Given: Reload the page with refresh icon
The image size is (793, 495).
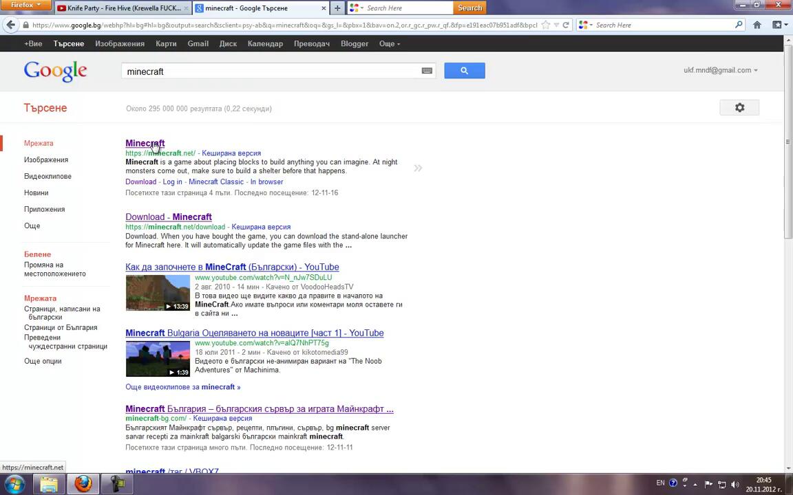Looking at the screenshot, I should [x=566, y=25].
